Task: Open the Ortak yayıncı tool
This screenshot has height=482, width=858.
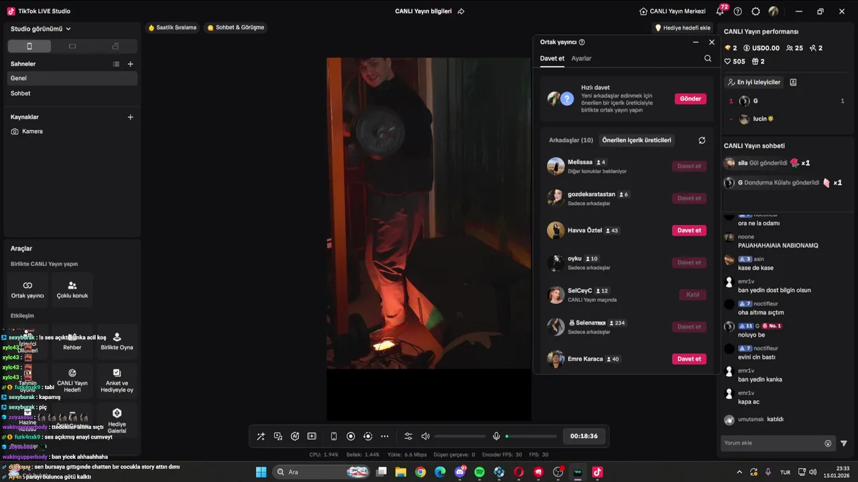Action: 27,289
